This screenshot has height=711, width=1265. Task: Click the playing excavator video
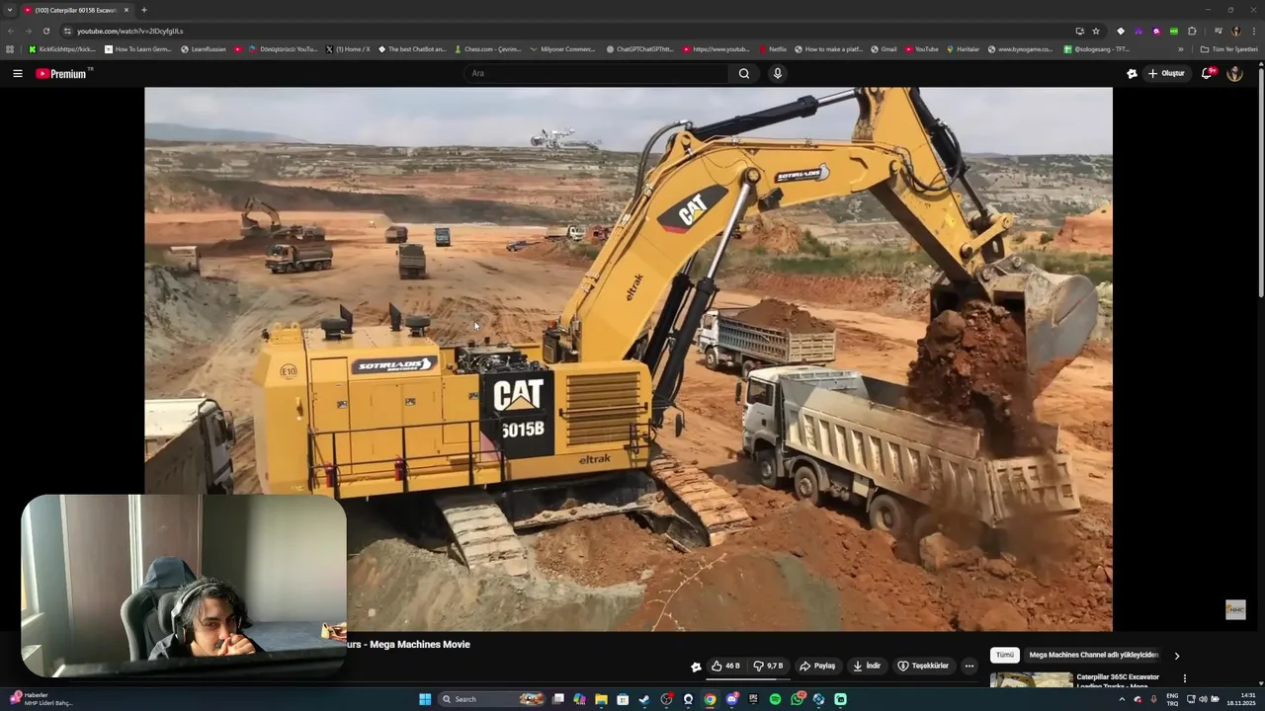pos(629,358)
